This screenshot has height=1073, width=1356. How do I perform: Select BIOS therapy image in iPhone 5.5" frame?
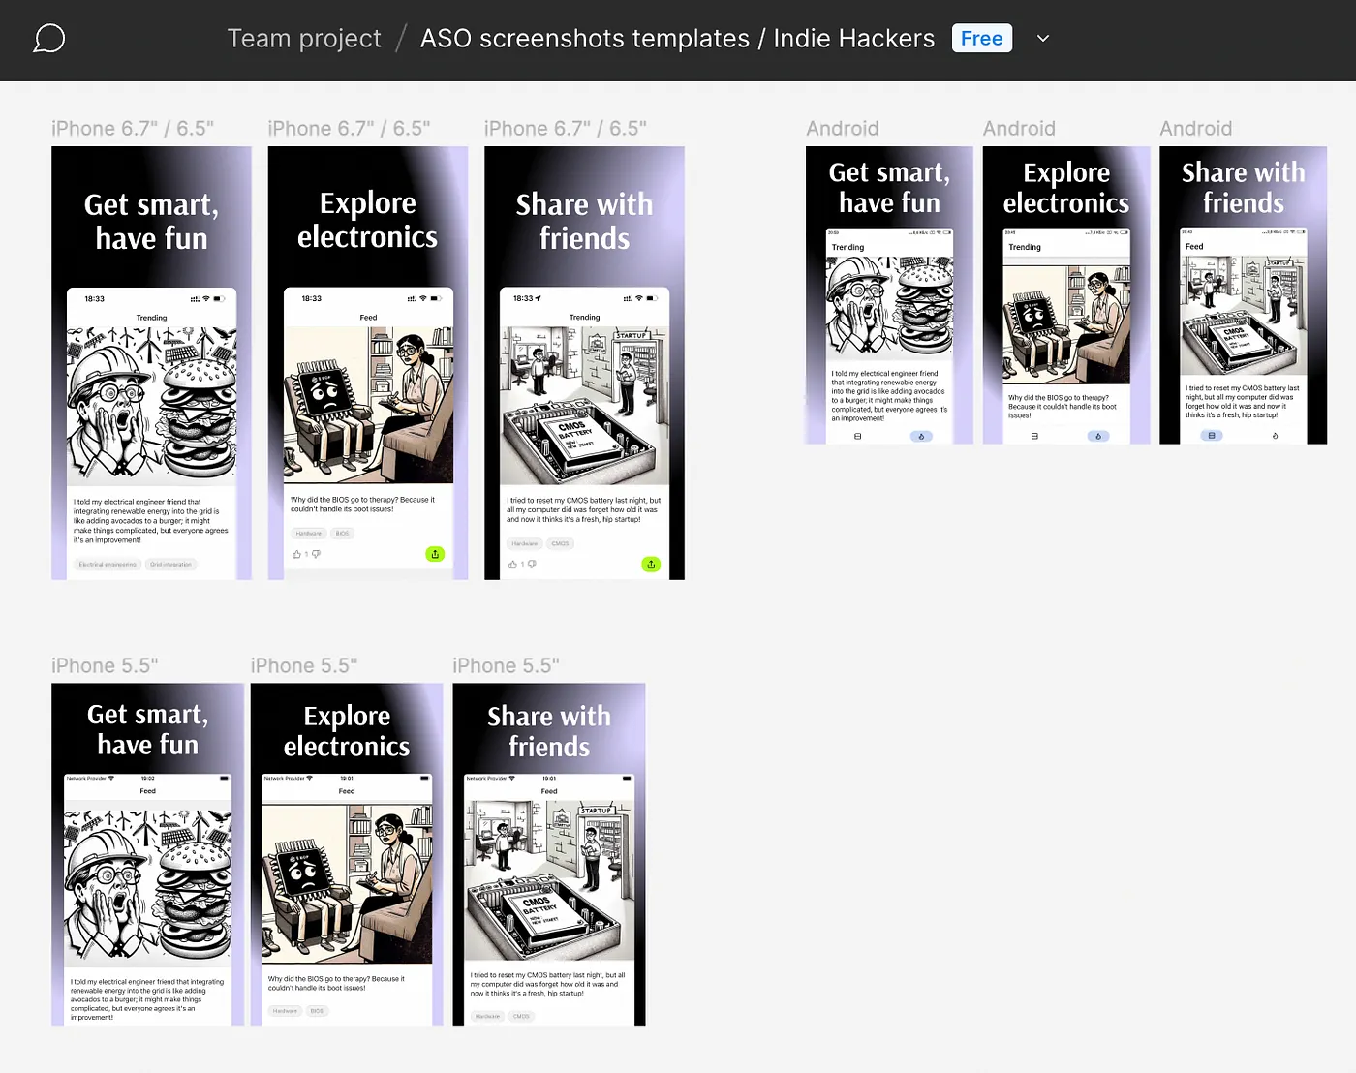347,883
